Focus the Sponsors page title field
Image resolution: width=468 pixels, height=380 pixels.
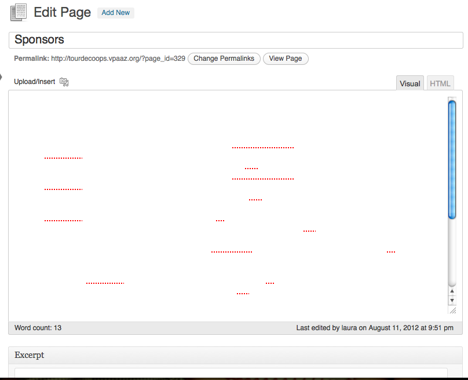tap(236, 40)
